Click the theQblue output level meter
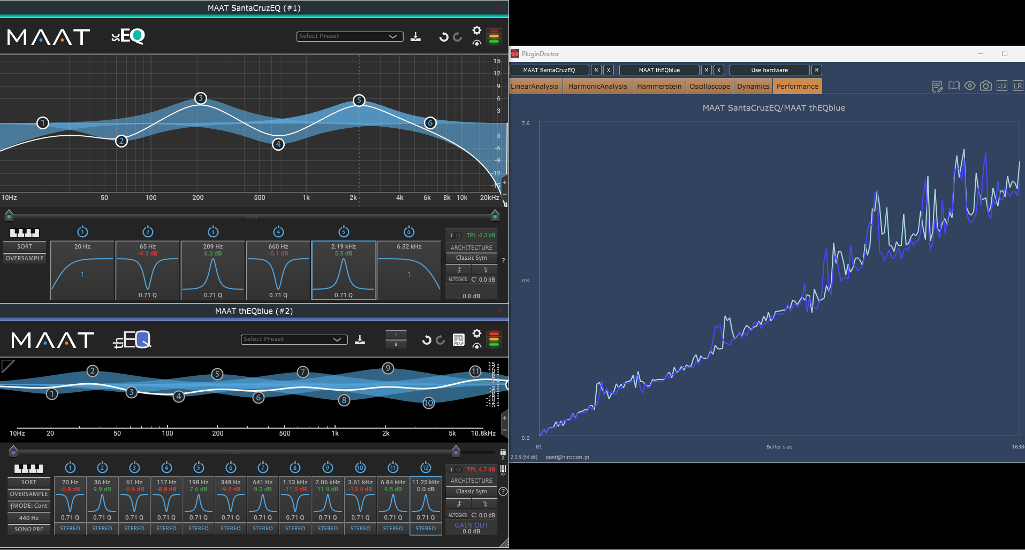1025x550 pixels. coord(494,339)
